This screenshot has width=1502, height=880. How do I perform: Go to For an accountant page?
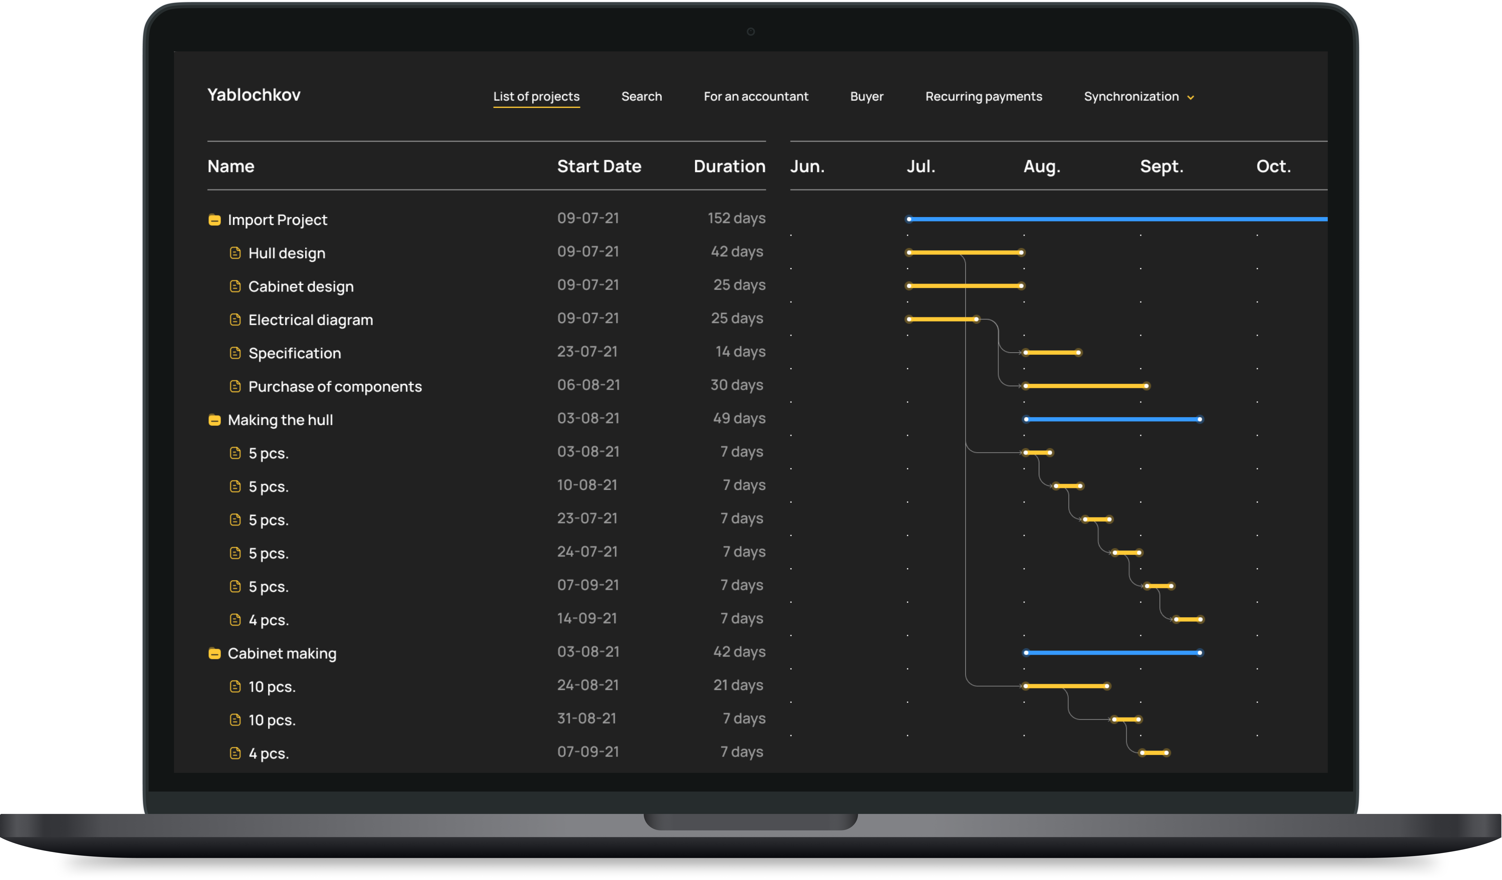click(x=756, y=97)
